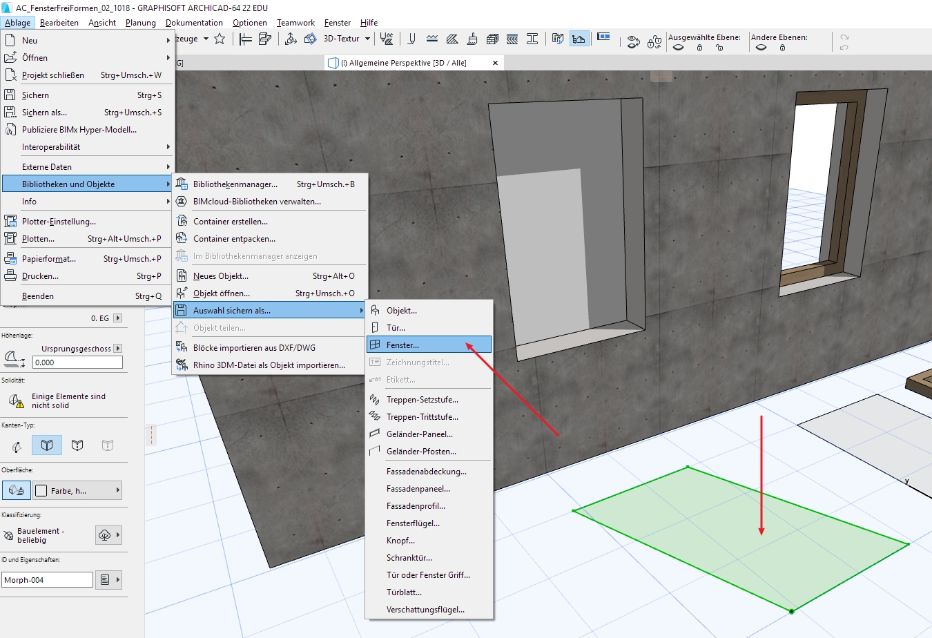Open the classification tree dropdown button
Viewport: 932px width, 638px height.
[108, 534]
